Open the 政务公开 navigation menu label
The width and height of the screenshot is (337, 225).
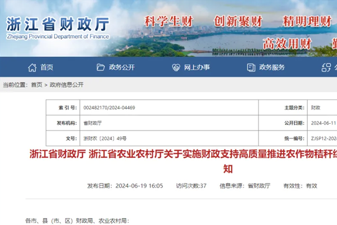point(122,67)
